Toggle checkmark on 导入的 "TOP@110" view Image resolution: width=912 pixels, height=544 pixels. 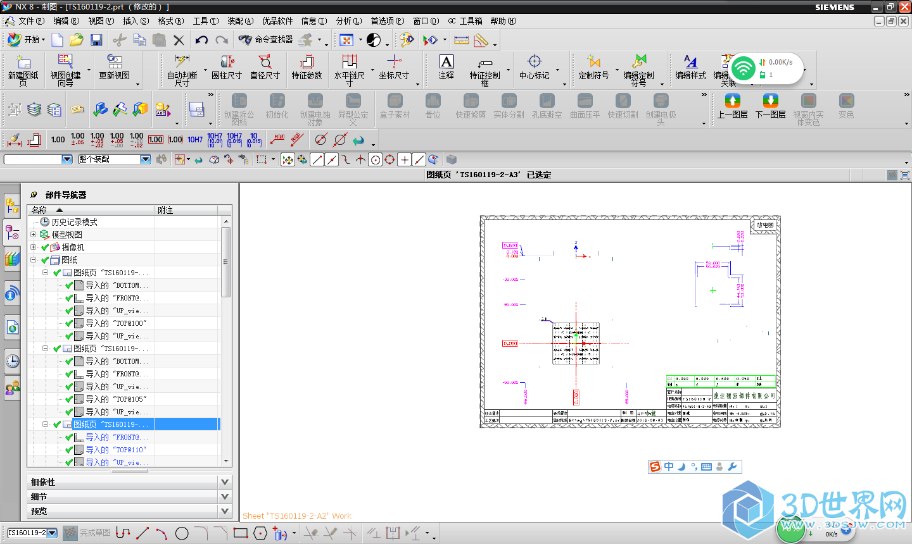point(69,450)
